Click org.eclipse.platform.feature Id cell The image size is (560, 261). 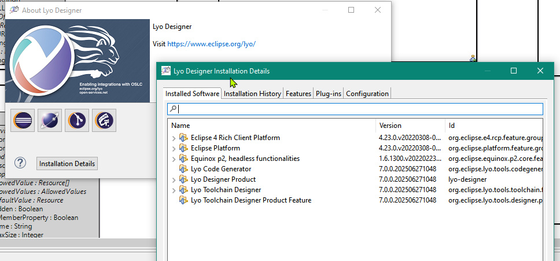496,148
